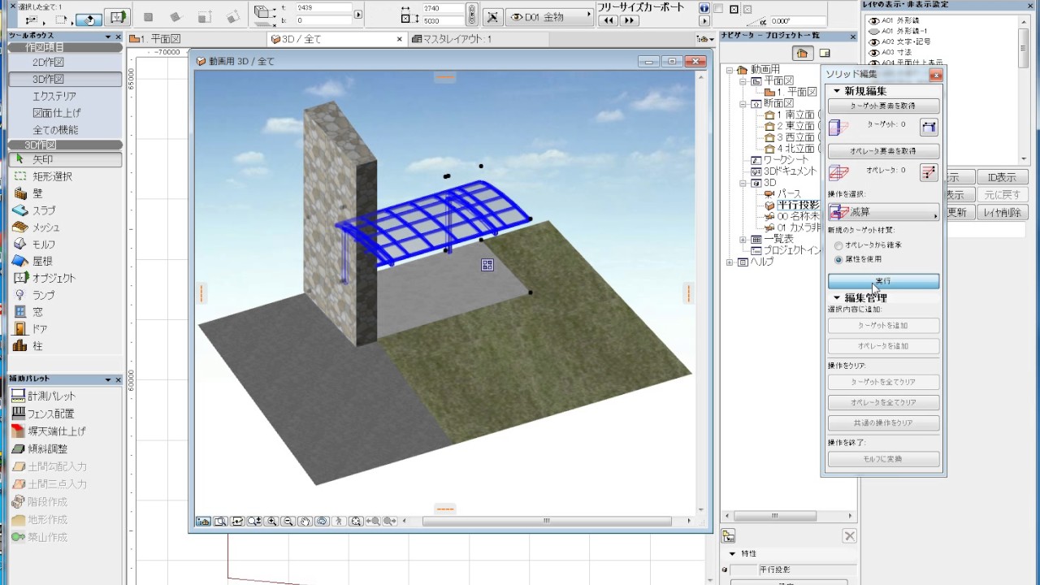This screenshot has height=585, width=1040.
Task: Click the operator element pick icon in ソリッド編集
Action: point(929,172)
